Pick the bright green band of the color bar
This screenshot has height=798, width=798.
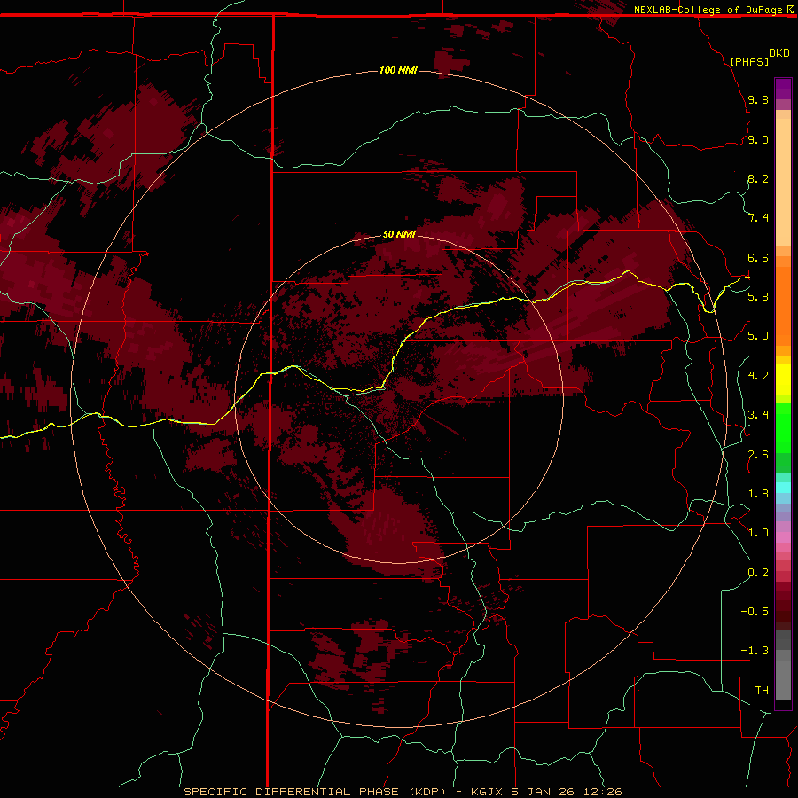(x=783, y=428)
